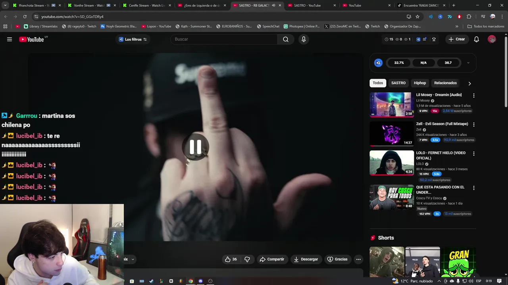Screen dimensions: 508x285
Task: Click the Descargar download button
Action: [x=306, y=259]
